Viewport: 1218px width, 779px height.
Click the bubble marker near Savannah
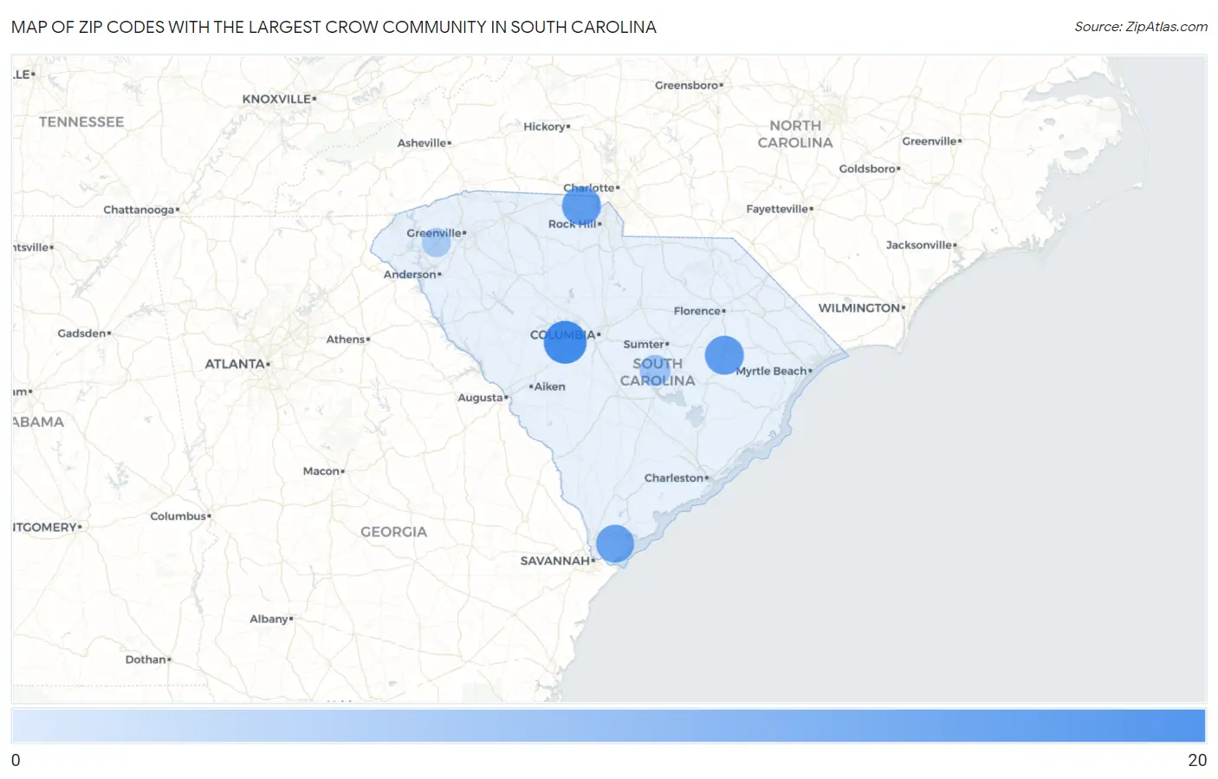[615, 544]
